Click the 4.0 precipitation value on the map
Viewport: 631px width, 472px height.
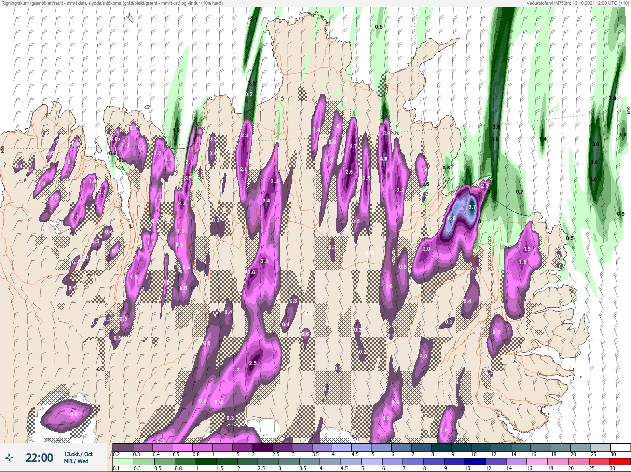pyautogui.click(x=384, y=159)
